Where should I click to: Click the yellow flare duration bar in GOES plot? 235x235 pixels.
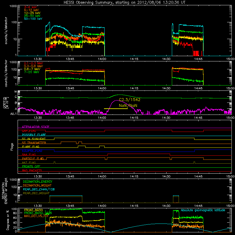(116, 109)
